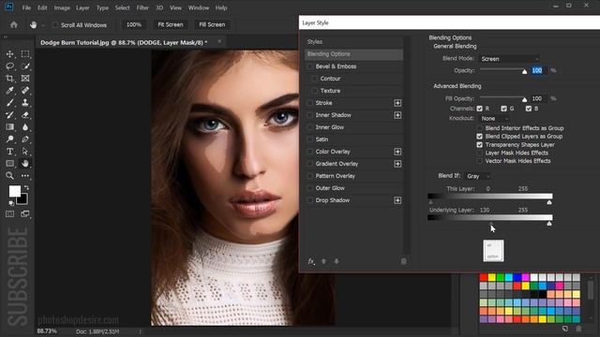Screen dimensions: 600x337
Task: Uncheck the G channel checkbox
Action: coord(504,109)
